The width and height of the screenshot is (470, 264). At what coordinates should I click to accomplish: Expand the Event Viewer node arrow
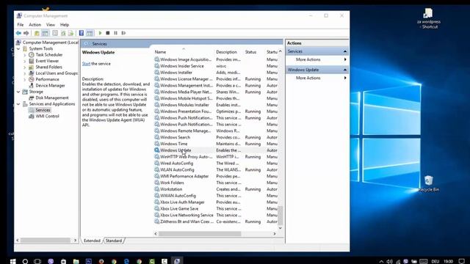(25, 61)
